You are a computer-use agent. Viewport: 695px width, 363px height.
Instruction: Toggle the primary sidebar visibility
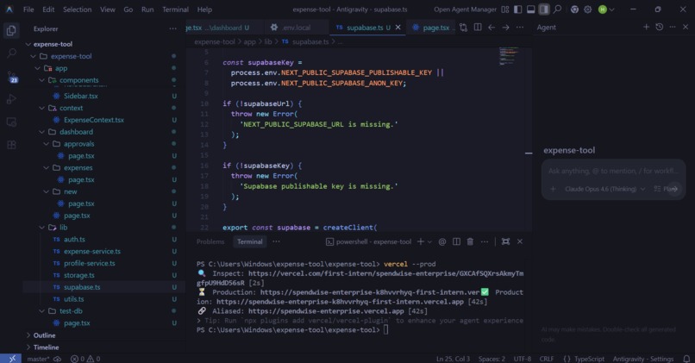517,9
